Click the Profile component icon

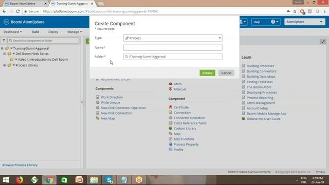click(x=170, y=150)
